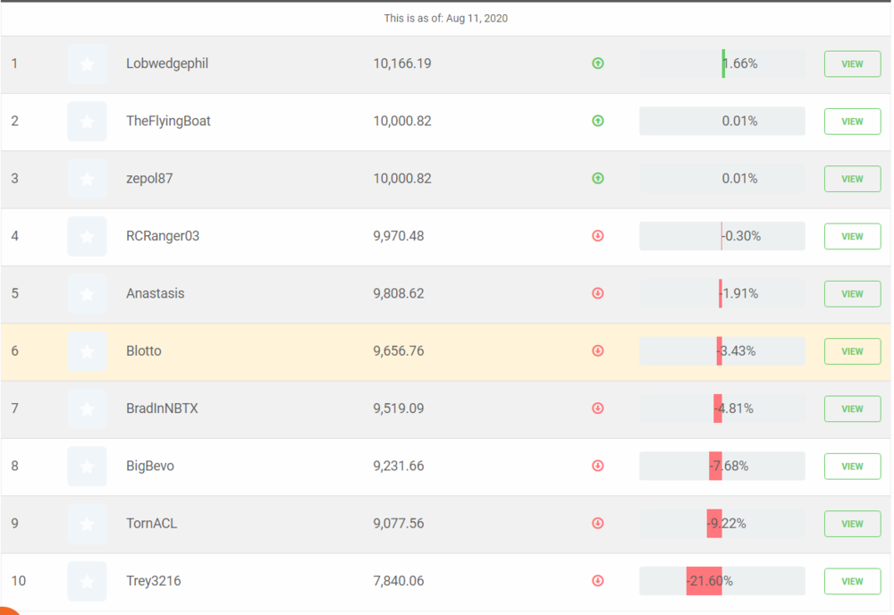Click the -21.60% return bar for Trey3216

tap(721, 581)
